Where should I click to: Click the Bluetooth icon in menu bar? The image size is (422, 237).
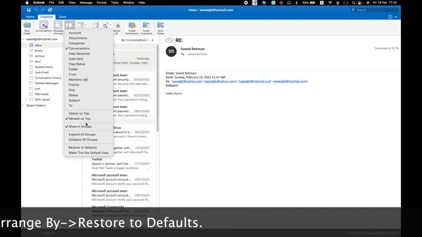(x=297, y=3)
